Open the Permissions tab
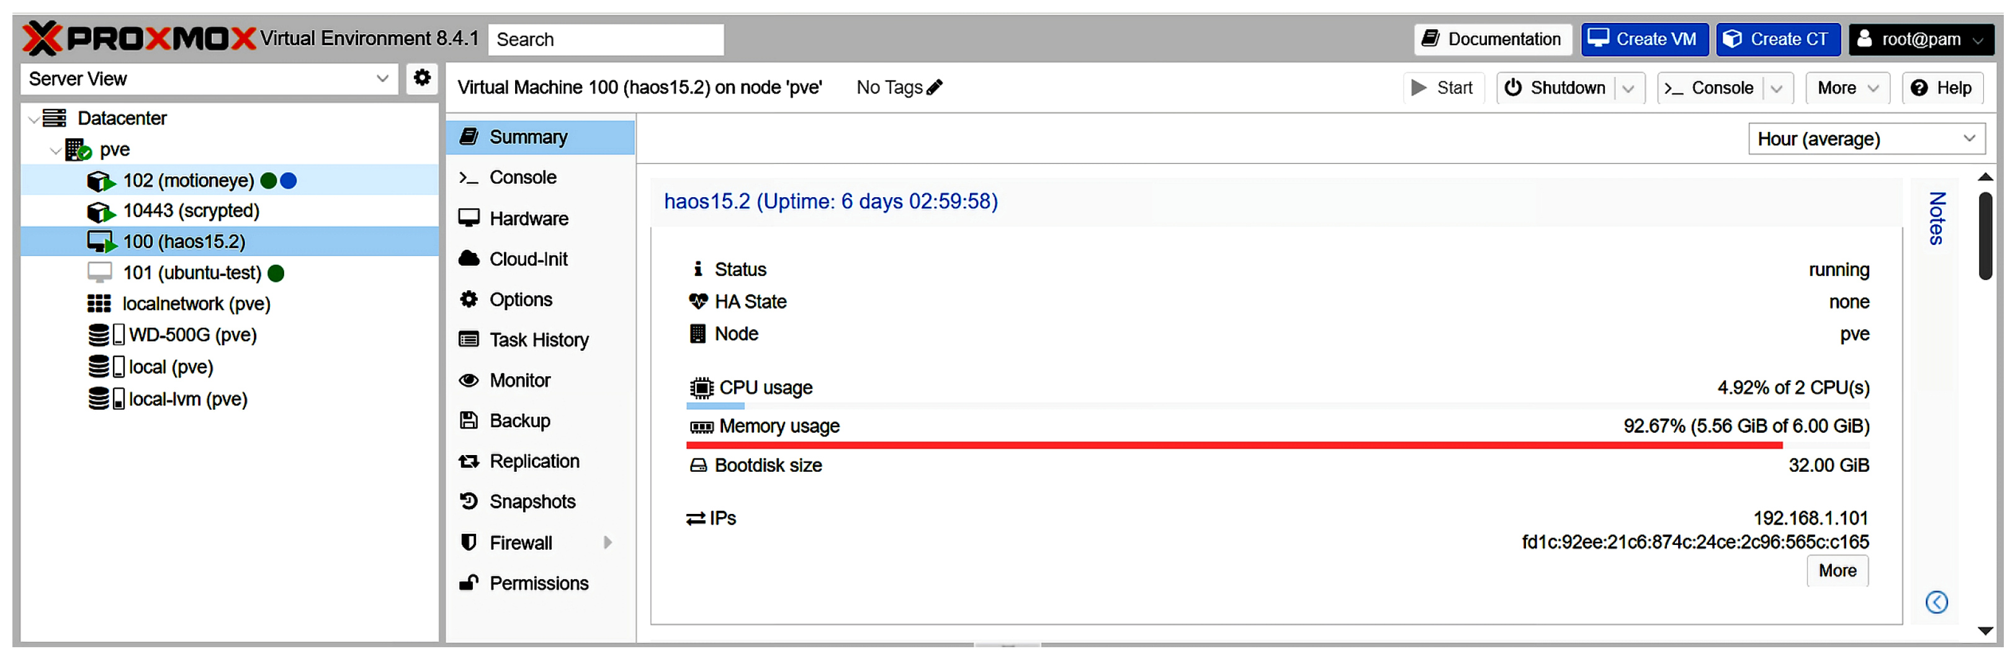2015x659 pixels. pyautogui.click(x=541, y=584)
